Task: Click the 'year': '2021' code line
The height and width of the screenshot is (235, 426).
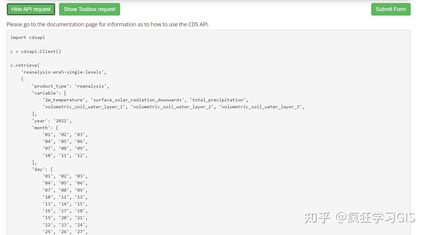Action: click(51, 120)
